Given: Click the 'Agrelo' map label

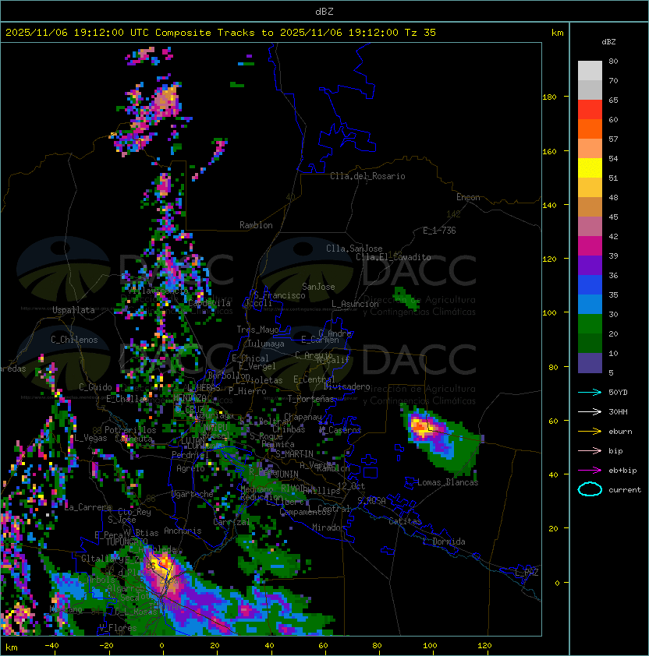Looking at the screenshot, I should click(190, 468).
